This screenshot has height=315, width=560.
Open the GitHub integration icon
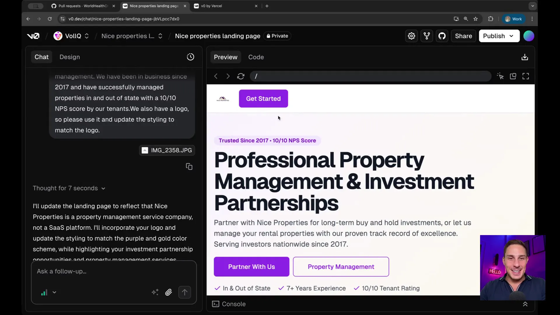[x=442, y=36]
